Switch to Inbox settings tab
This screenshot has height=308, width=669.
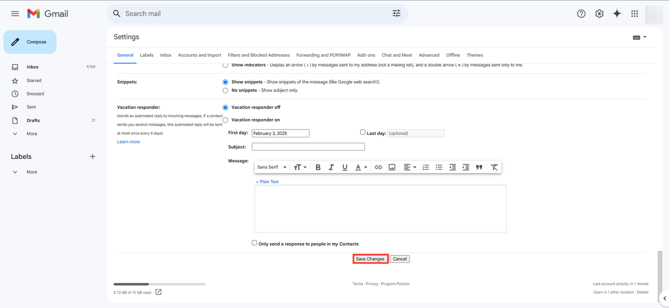[x=166, y=55]
